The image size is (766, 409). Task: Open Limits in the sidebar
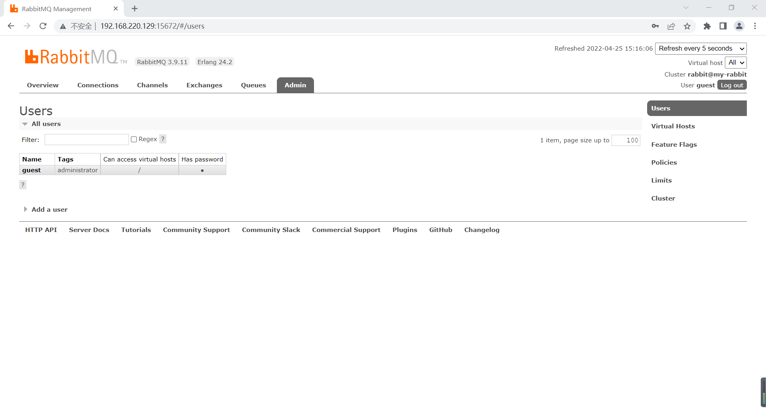click(661, 181)
